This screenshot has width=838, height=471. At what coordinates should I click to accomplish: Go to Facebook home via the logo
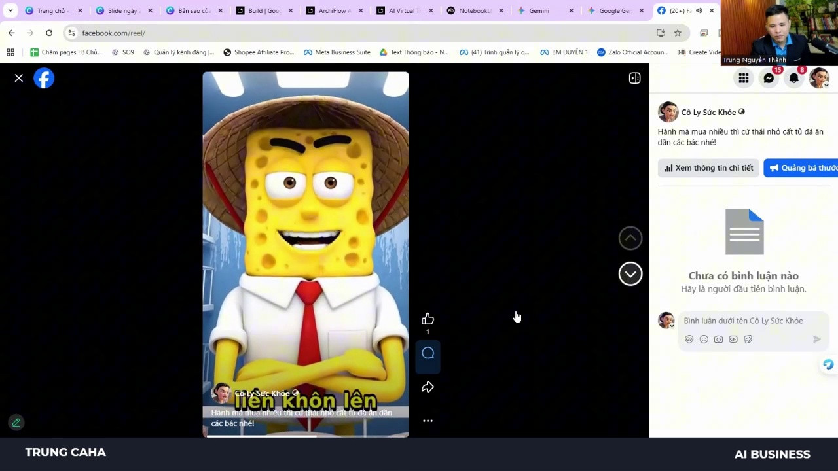click(44, 78)
